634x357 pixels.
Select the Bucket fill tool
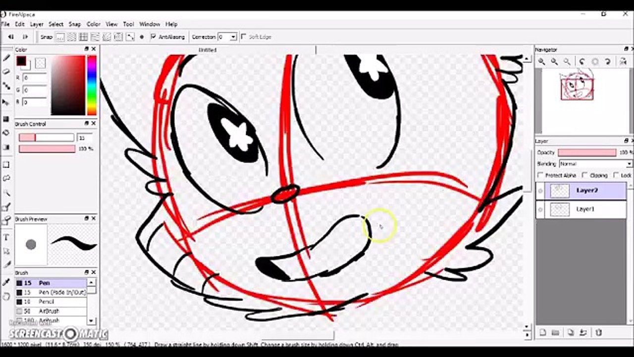(6, 133)
